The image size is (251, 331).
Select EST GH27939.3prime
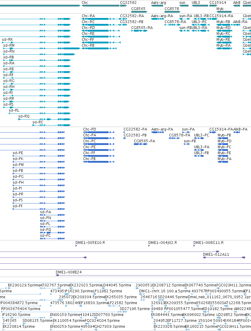[110, 327]
